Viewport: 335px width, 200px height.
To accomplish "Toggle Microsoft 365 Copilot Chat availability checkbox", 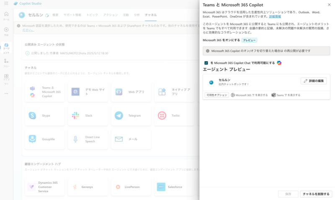I will pos(206,63).
